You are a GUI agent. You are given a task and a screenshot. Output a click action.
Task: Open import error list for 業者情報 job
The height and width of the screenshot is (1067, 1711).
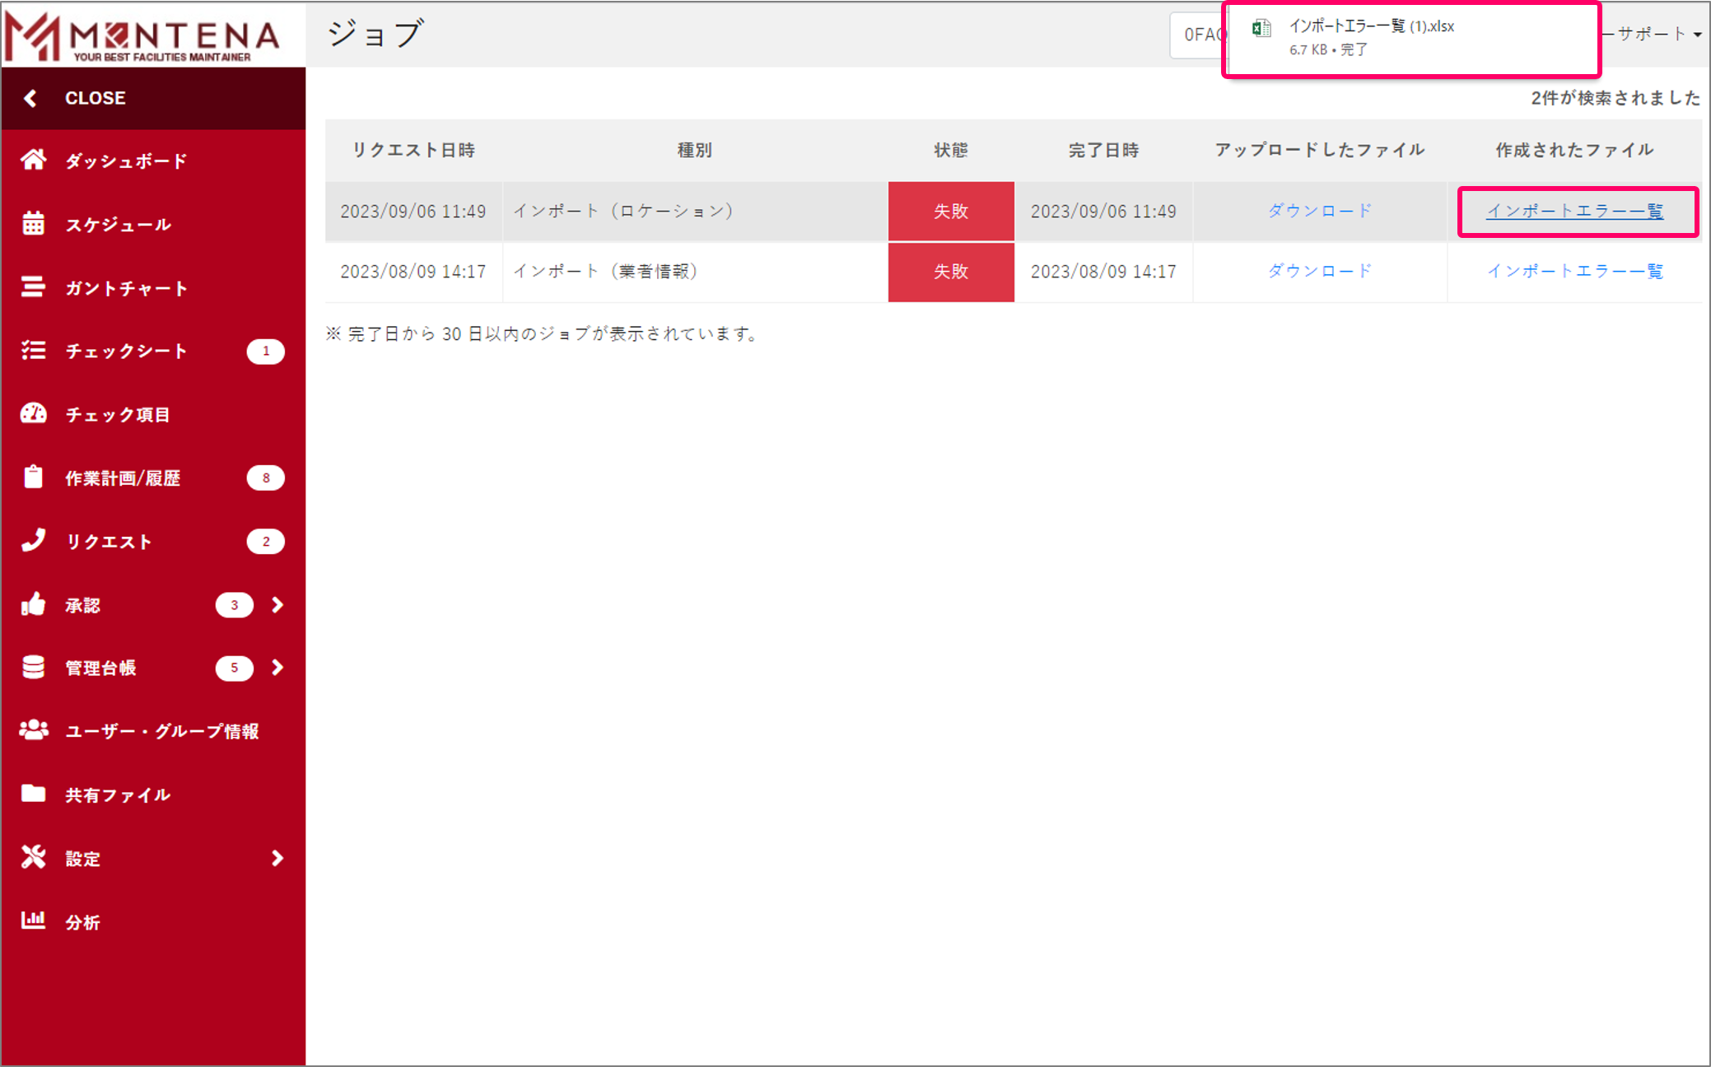(x=1574, y=271)
